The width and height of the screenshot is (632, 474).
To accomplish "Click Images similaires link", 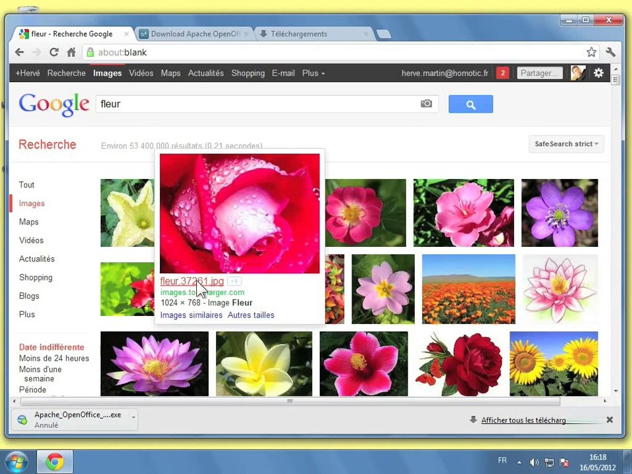I will tap(191, 315).
